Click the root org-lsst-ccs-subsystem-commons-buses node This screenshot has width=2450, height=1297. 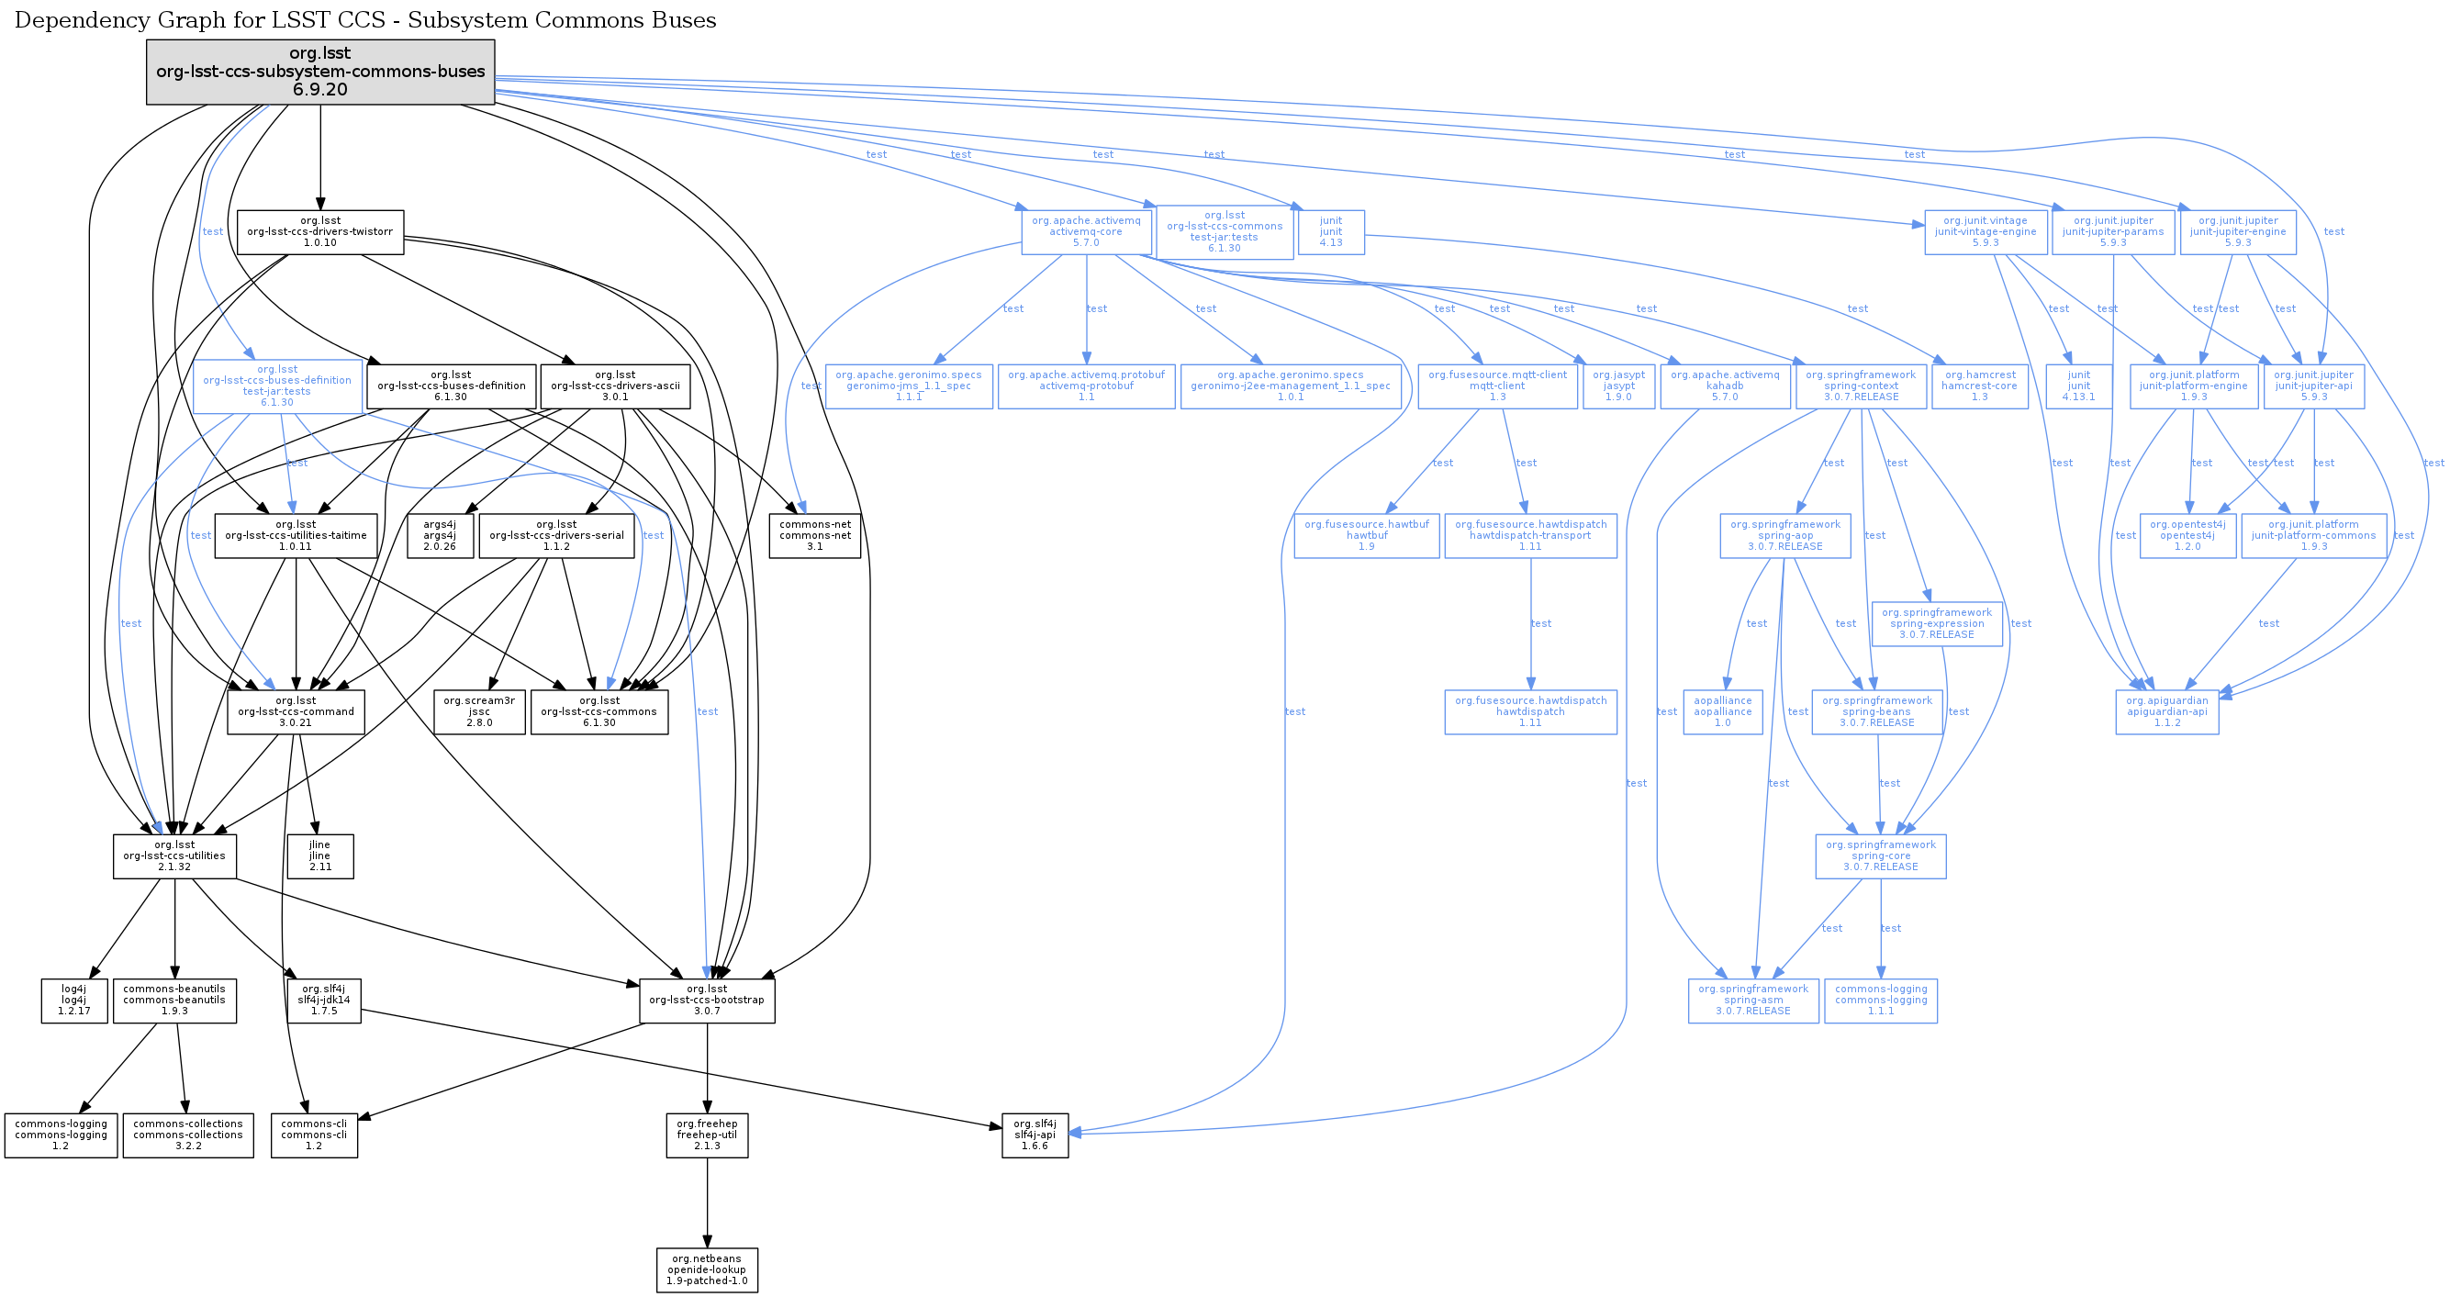320,73
